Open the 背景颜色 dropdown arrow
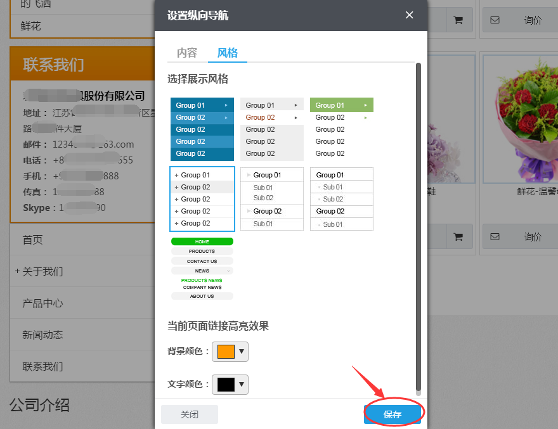Screen dimensions: 558x429 (241, 351)
